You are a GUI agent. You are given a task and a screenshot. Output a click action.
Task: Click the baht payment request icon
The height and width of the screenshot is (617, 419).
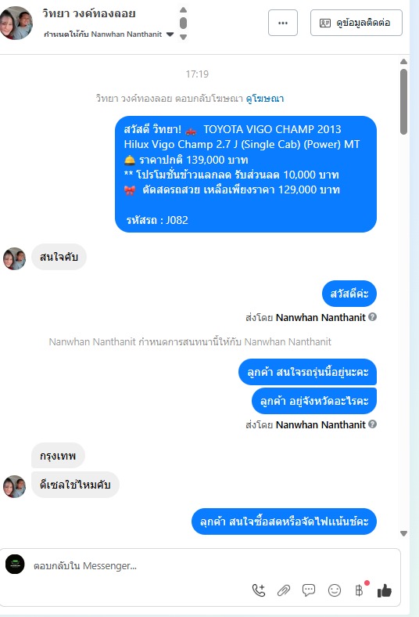pos(359,590)
